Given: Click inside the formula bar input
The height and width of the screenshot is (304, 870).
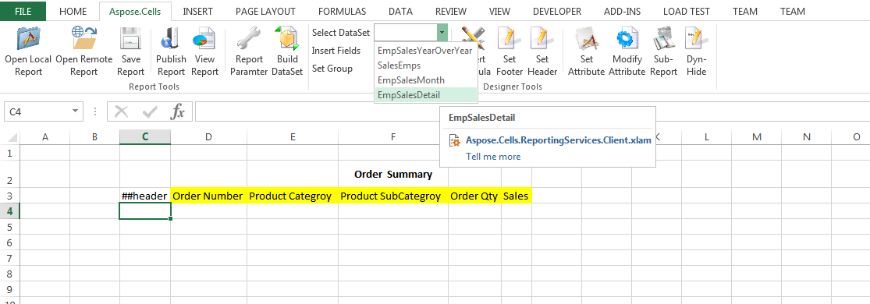Looking at the screenshot, I should click(532, 111).
